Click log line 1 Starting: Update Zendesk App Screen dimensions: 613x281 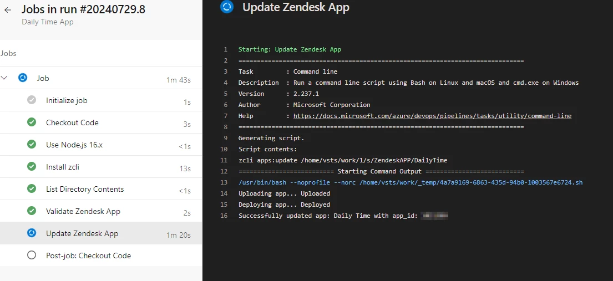pos(290,50)
